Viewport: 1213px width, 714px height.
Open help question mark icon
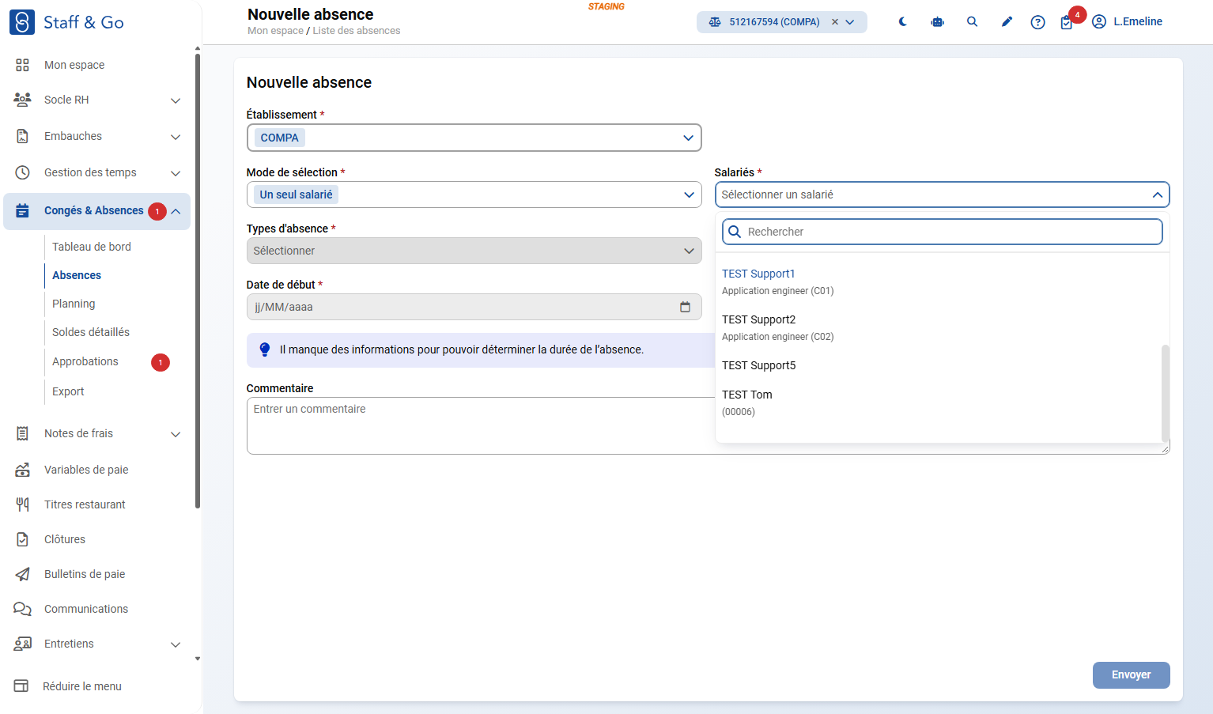(x=1037, y=22)
